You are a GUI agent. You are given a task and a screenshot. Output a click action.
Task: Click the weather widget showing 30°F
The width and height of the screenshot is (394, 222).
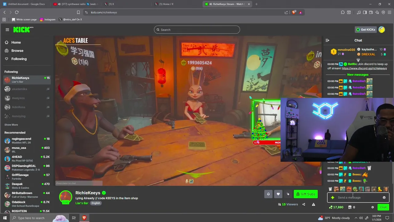point(335,218)
